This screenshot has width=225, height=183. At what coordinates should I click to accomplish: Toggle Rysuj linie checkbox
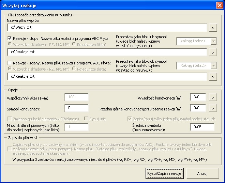coord(86,119)
